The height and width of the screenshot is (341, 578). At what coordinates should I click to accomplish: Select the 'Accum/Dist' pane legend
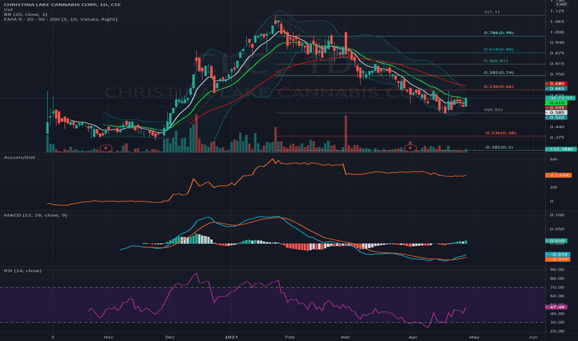[x=20, y=157]
